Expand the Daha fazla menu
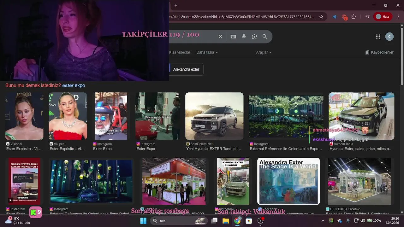 tap(207, 52)
